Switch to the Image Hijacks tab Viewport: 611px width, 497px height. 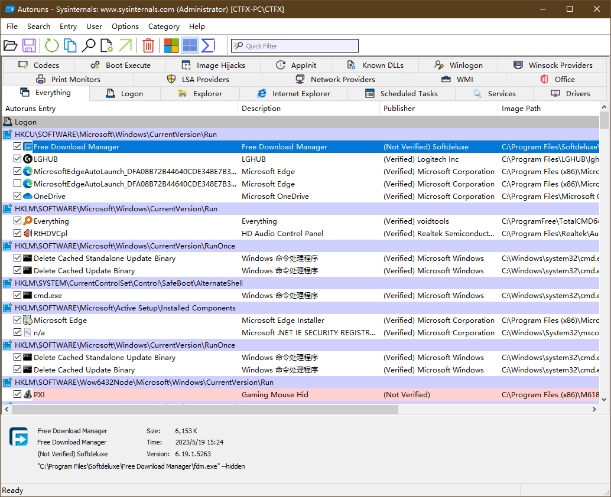(x=213, y=66)
